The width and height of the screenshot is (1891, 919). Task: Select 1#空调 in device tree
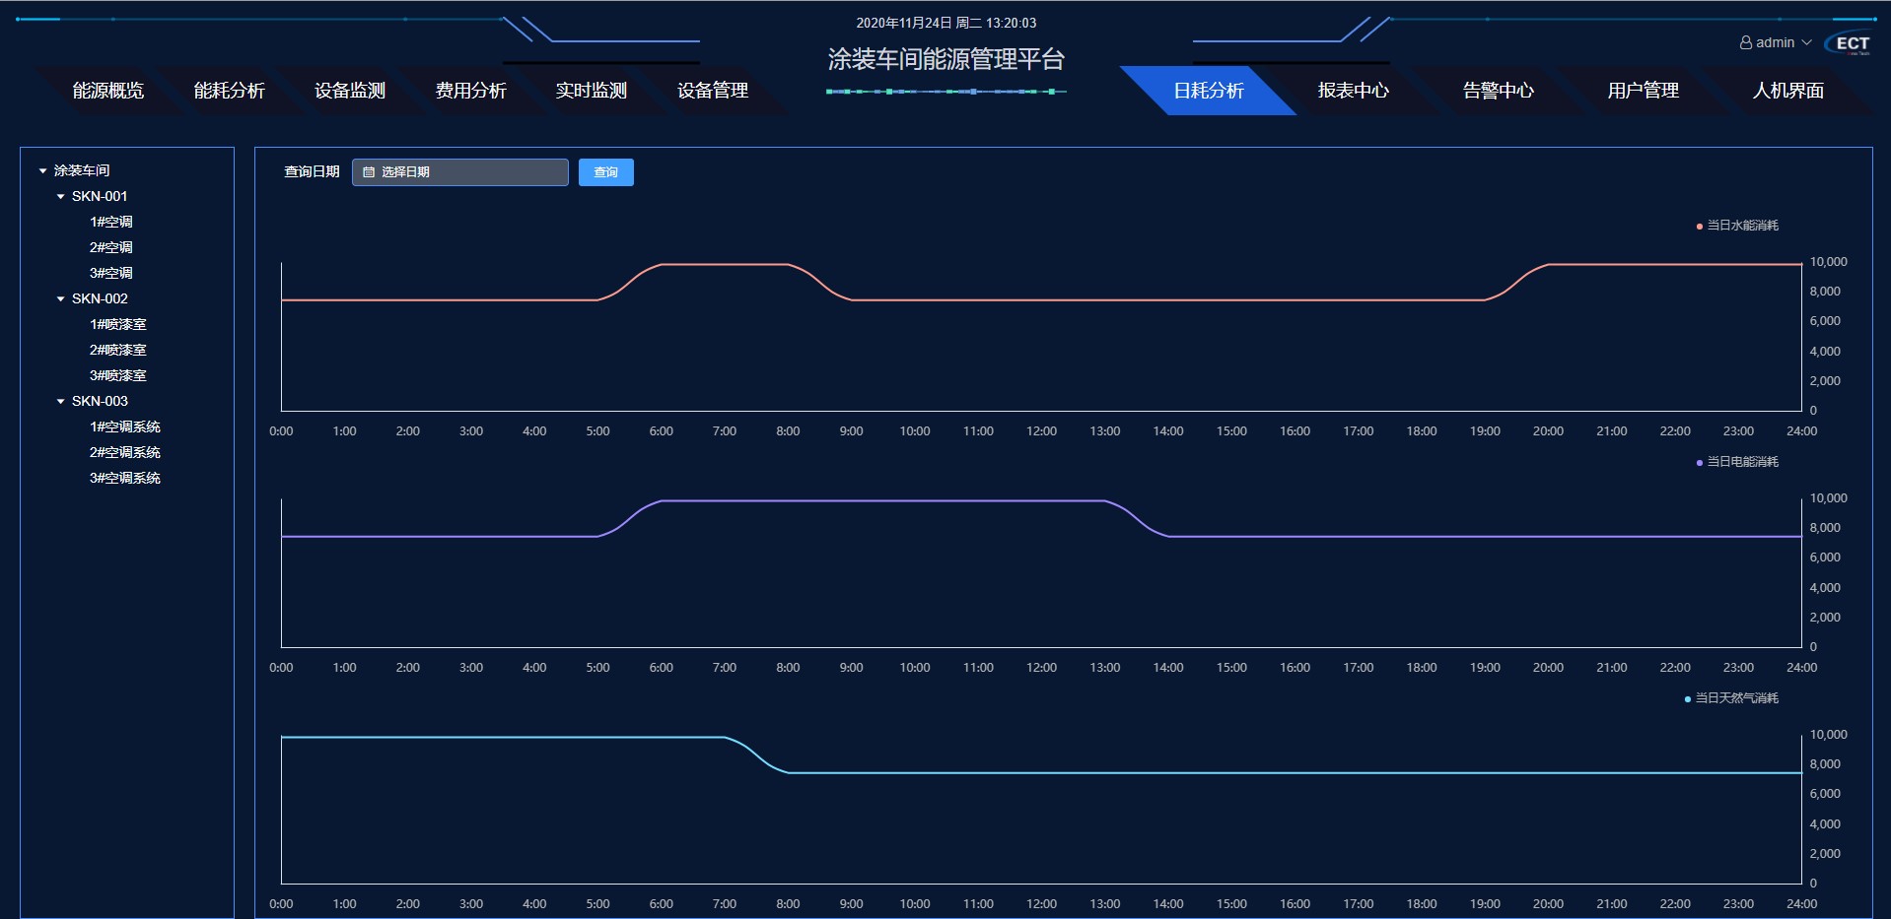tap(111, 223)
